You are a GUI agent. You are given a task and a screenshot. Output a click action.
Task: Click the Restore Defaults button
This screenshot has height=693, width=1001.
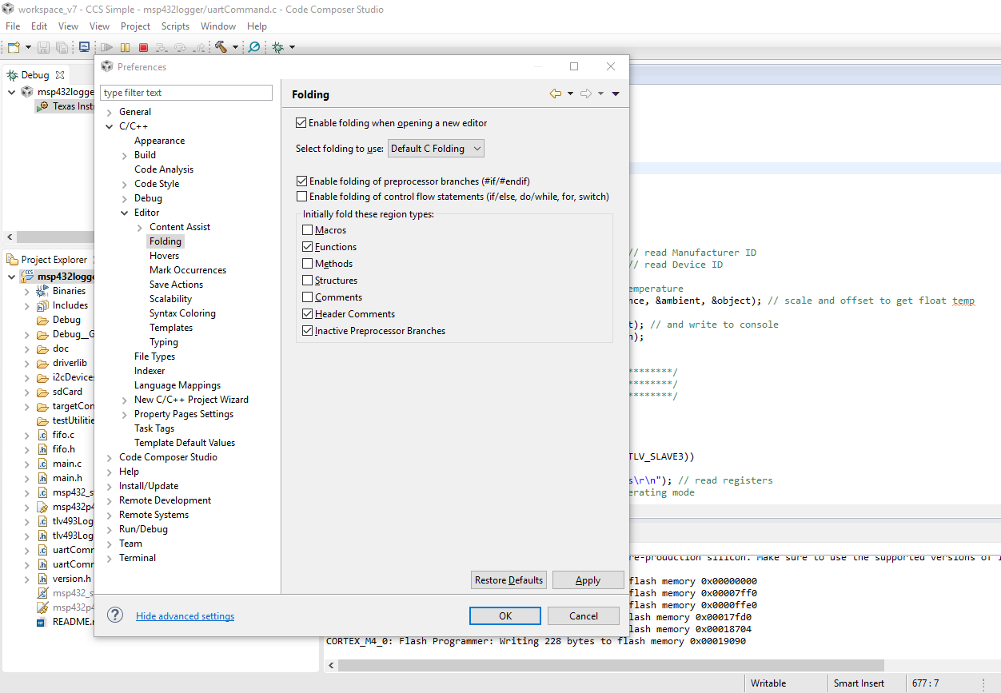pyautogui.click(x=508, y=580)
